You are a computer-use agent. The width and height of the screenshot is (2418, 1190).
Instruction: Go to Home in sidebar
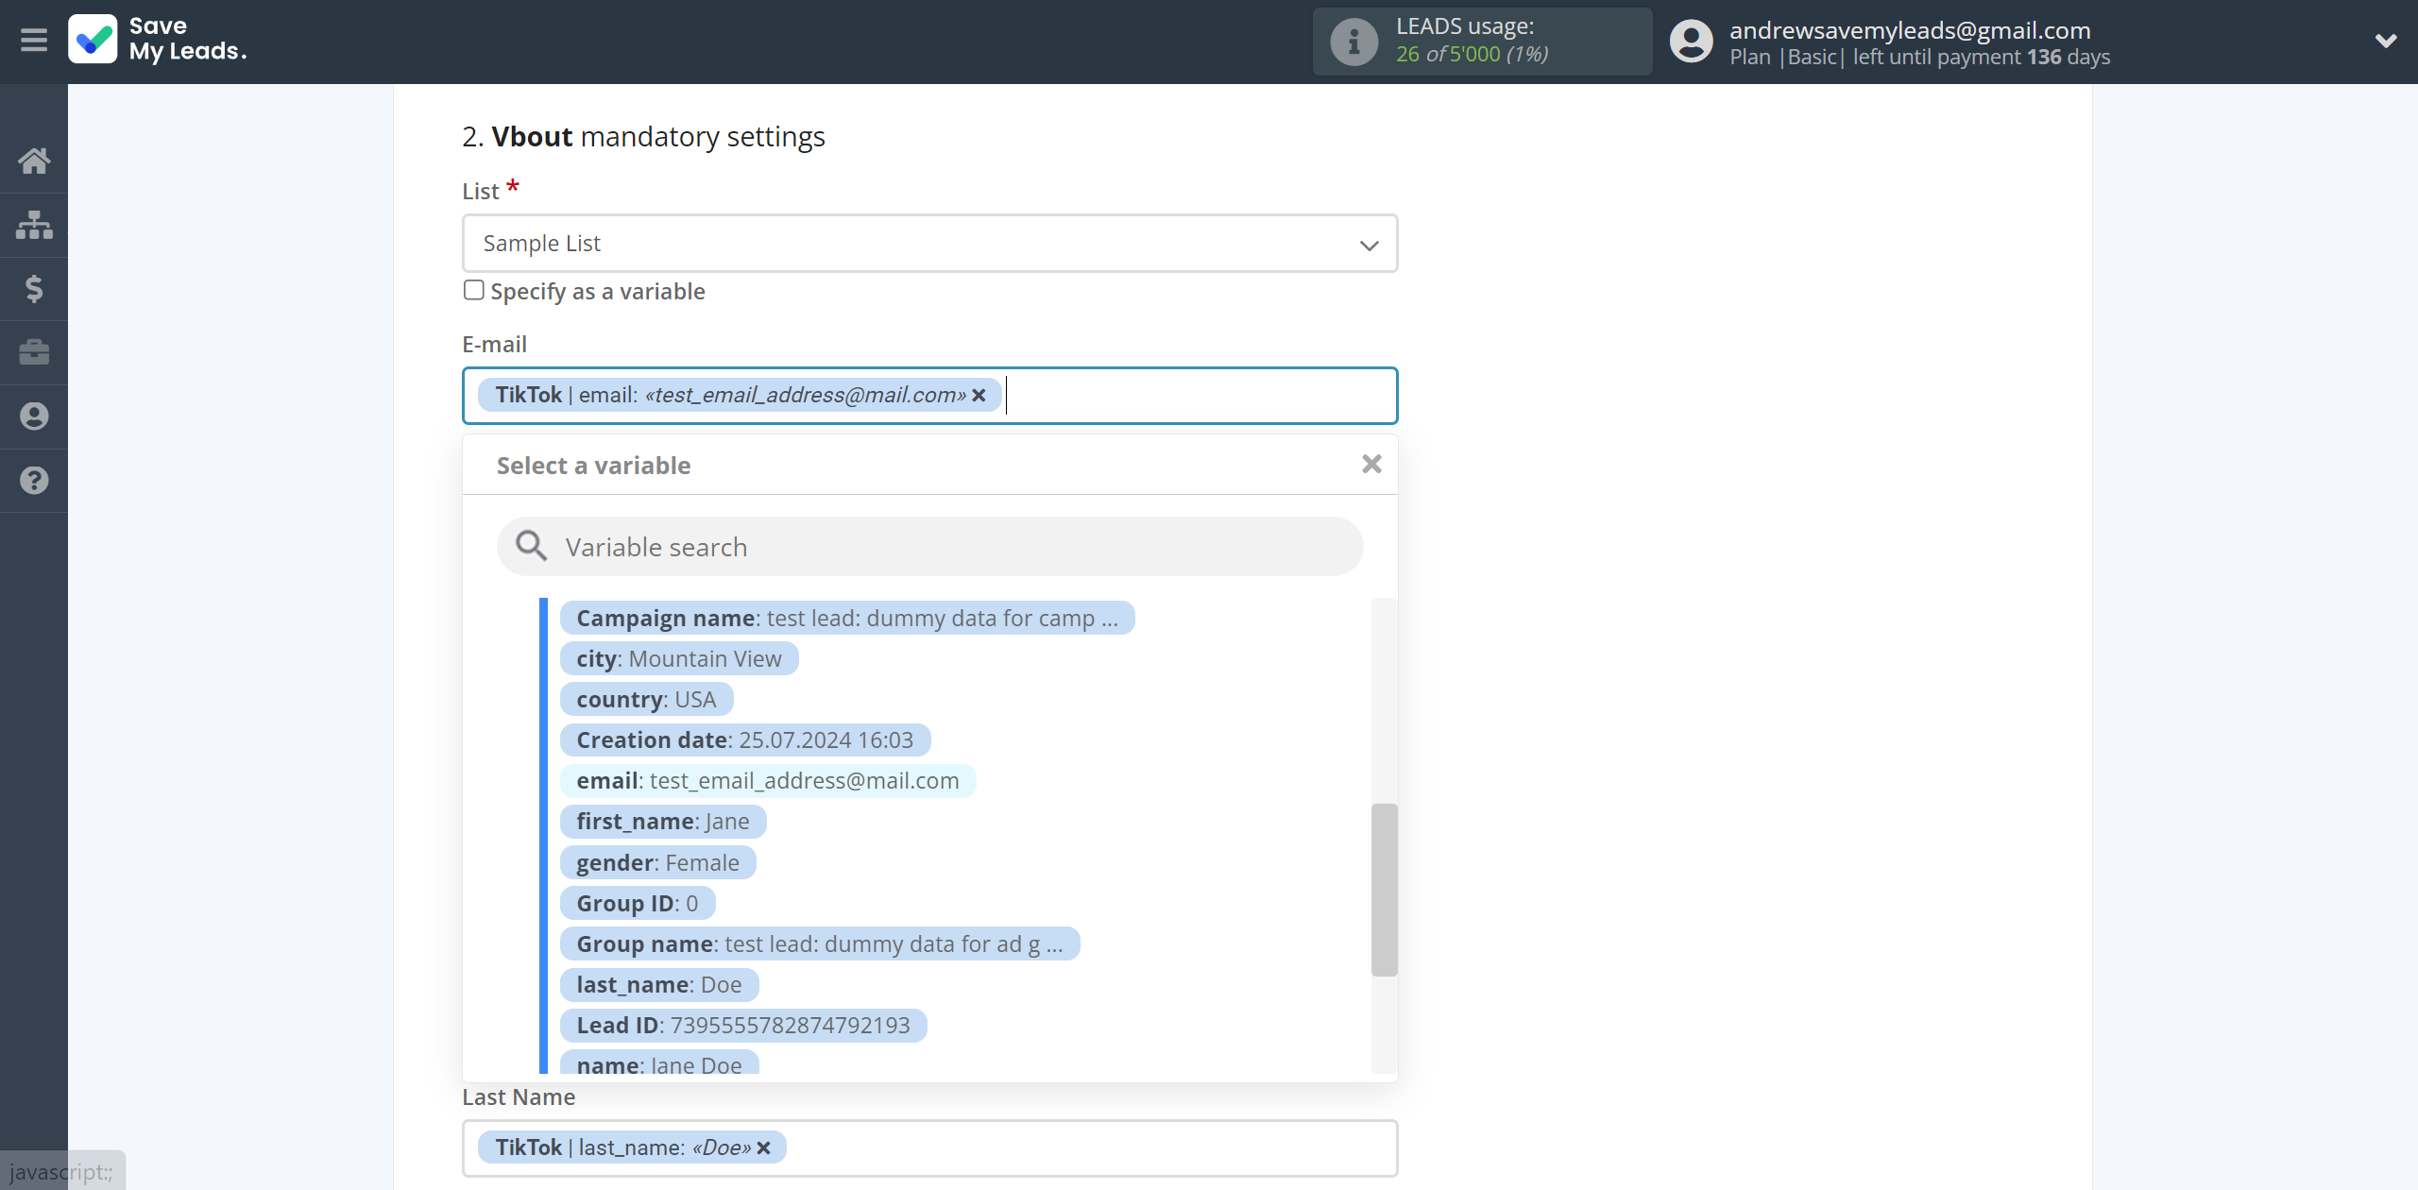click(34, 161)
